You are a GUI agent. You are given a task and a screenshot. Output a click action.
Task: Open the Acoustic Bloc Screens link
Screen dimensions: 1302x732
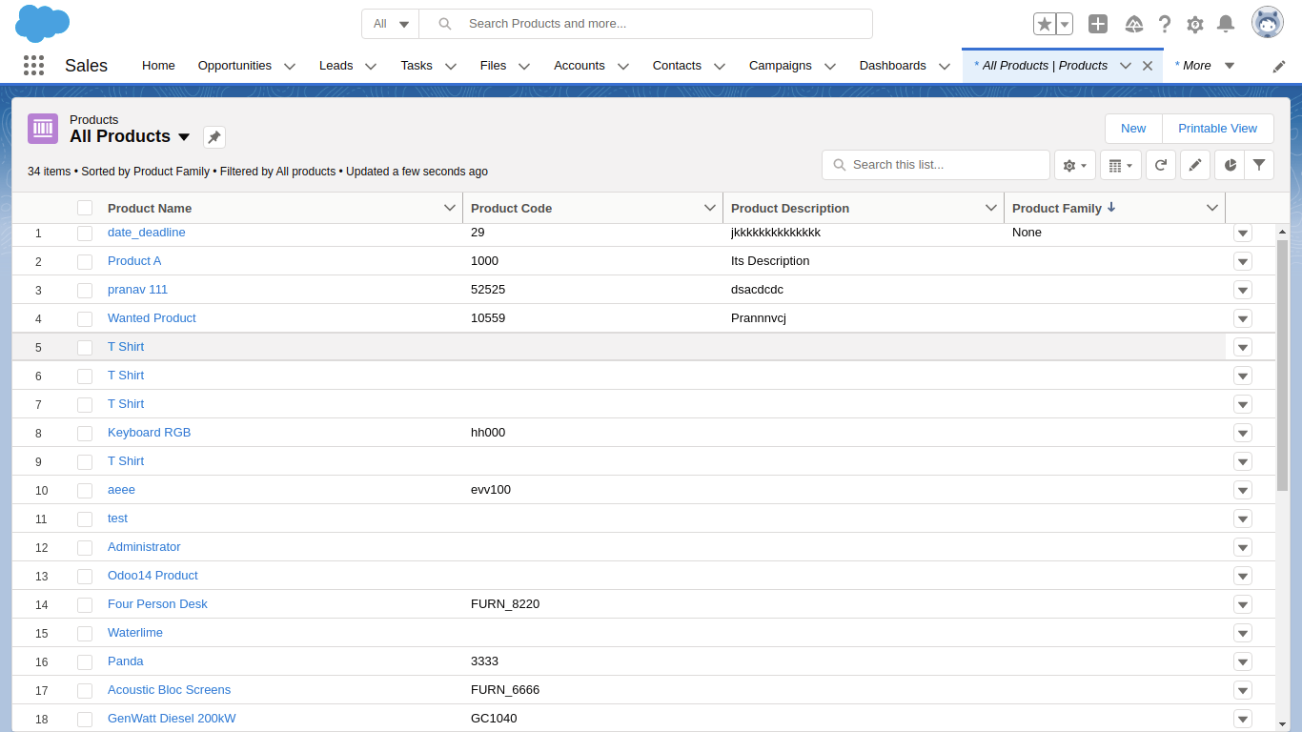tap(169, 690)
